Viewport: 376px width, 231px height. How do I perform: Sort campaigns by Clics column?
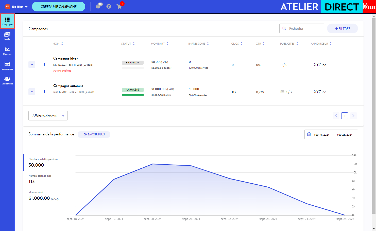tap(237, 44)
